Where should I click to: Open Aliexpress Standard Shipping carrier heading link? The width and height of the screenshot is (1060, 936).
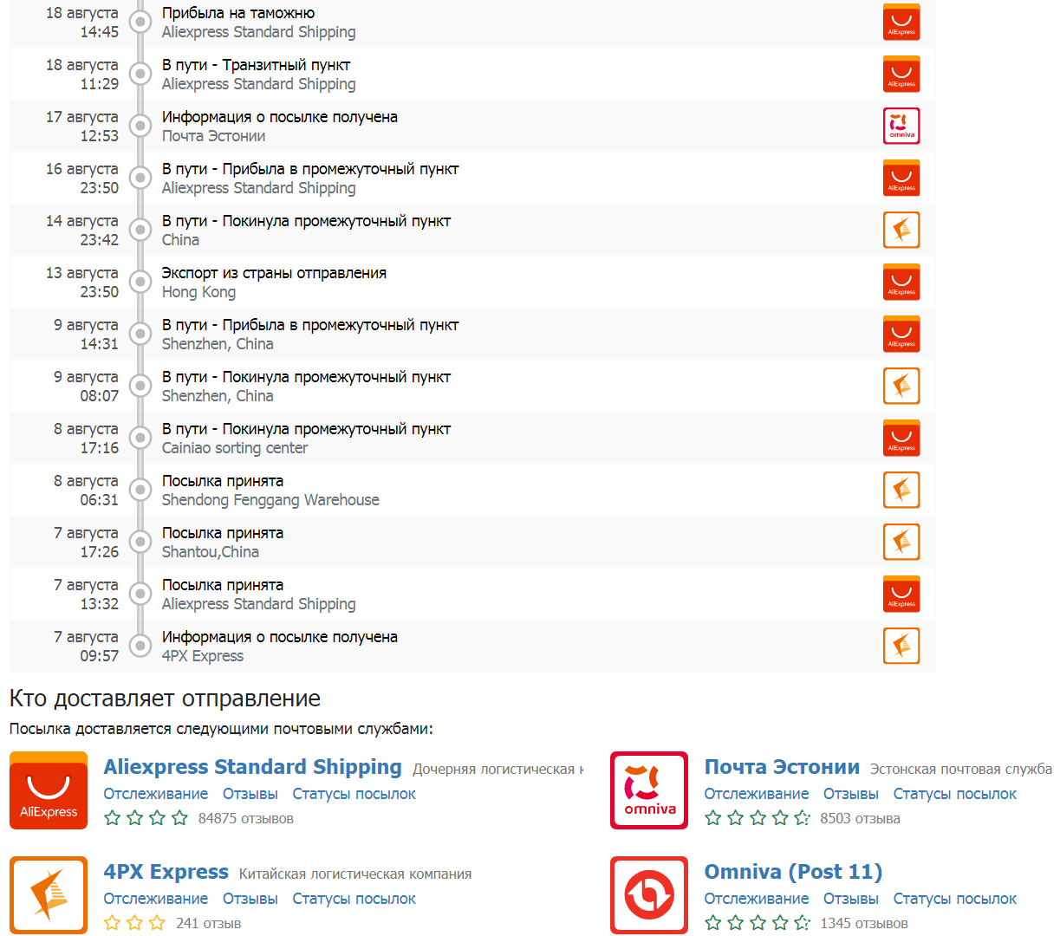pos(252,767)
